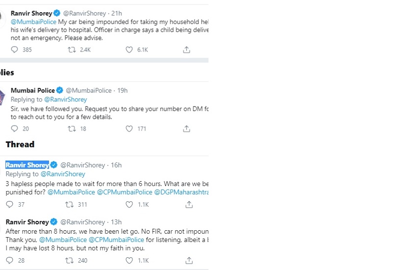Viewport: 417px width, 270px height.
Task: Click the @DGPMaharashtra mention link
Action: [x=181, y=192]
